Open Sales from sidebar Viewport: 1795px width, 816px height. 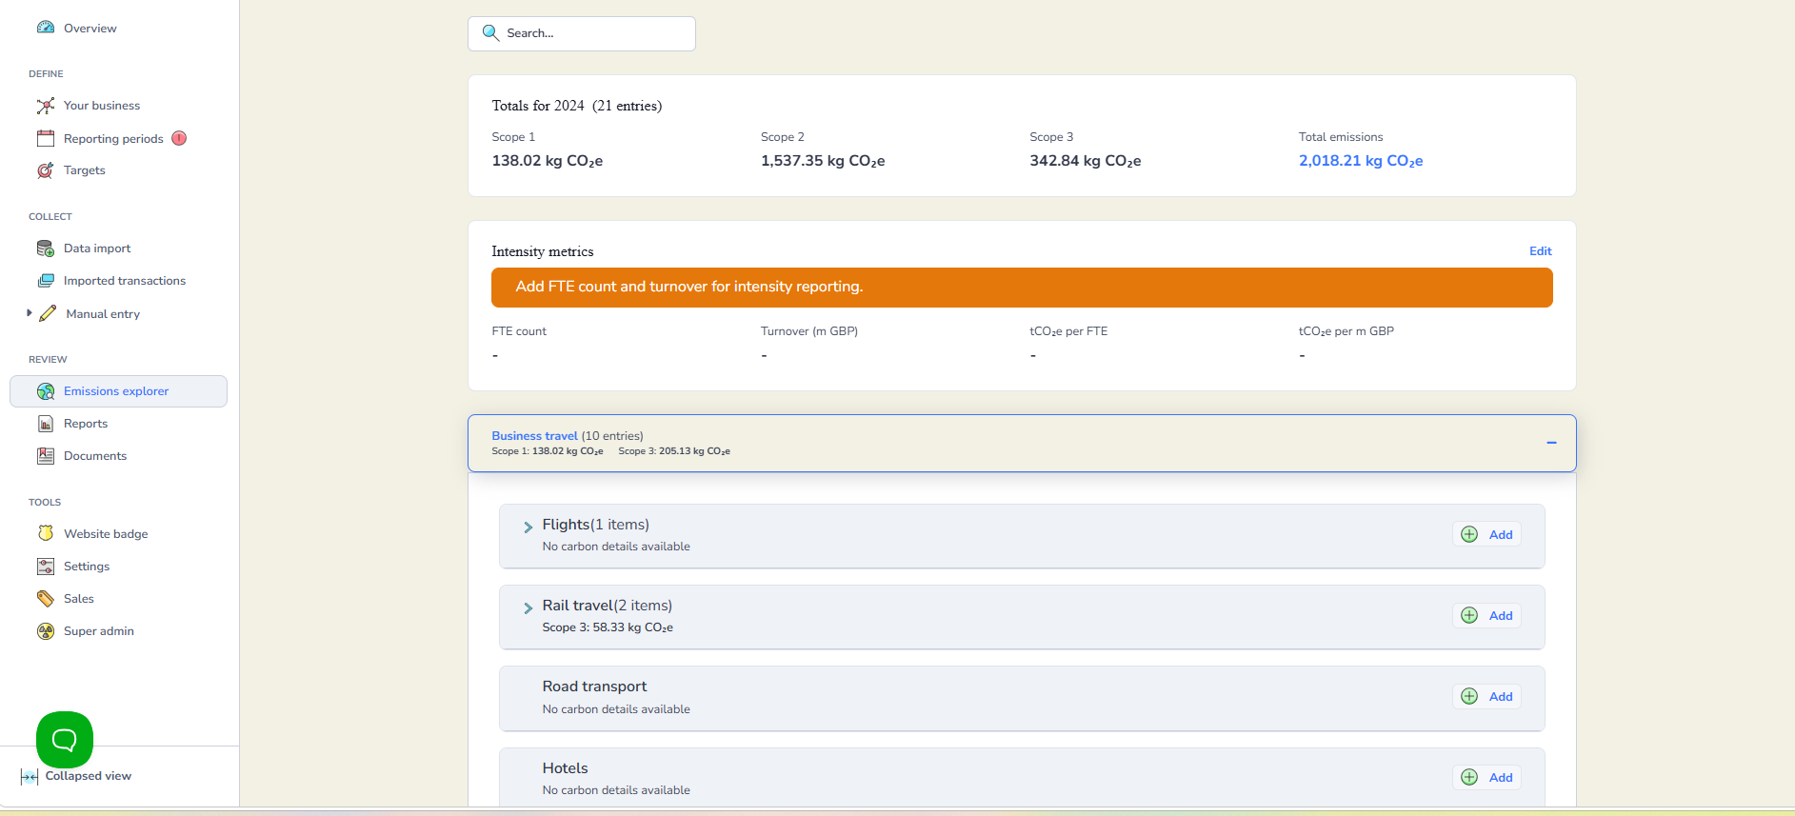point(79,599)
